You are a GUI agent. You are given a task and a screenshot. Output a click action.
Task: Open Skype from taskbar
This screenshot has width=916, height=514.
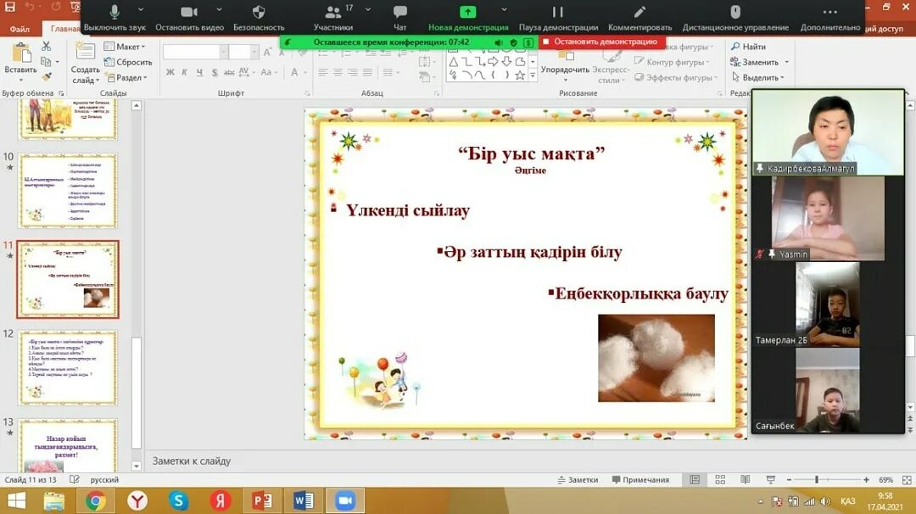click(x=178, y=500)
